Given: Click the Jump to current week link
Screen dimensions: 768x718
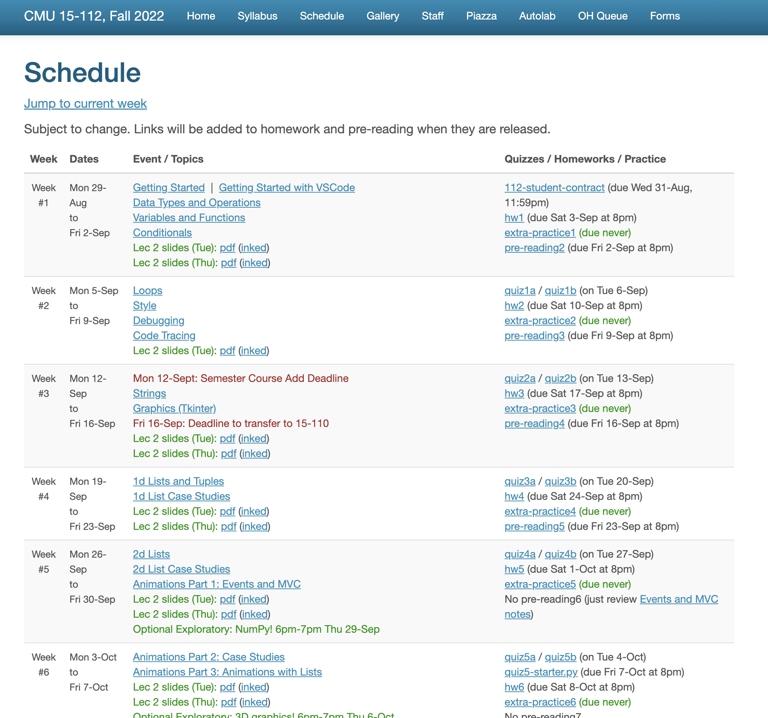Looking at the screenshot, I should (85, 103).
